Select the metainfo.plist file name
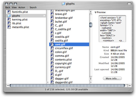 (x=21, y=27)
